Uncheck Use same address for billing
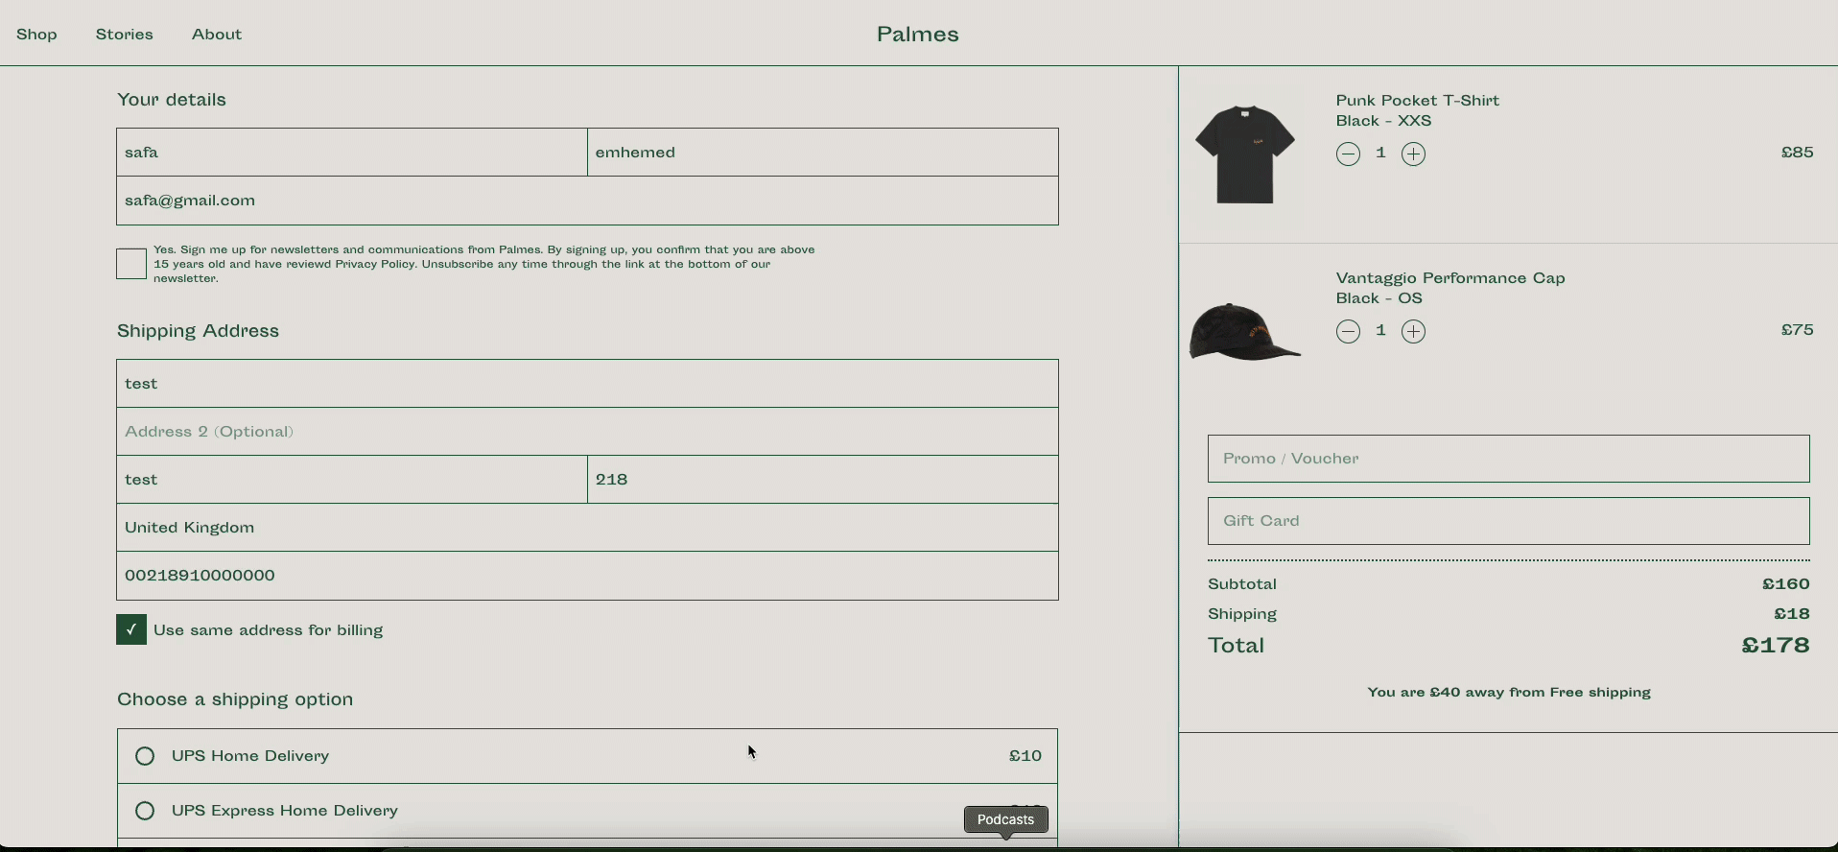This screenshot has width=1838, height=852. (131, 629)
